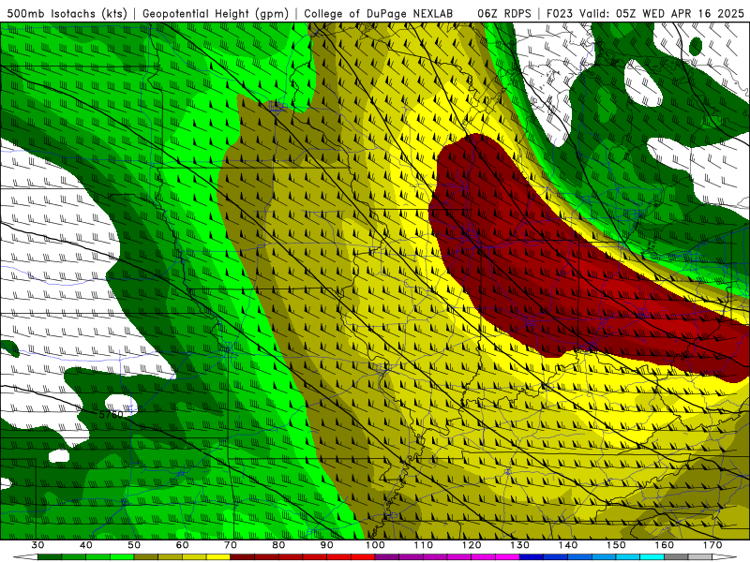Click the '30' value on the color scale
750x562 pixels.
pyautogui.click(x=37, y=545)
